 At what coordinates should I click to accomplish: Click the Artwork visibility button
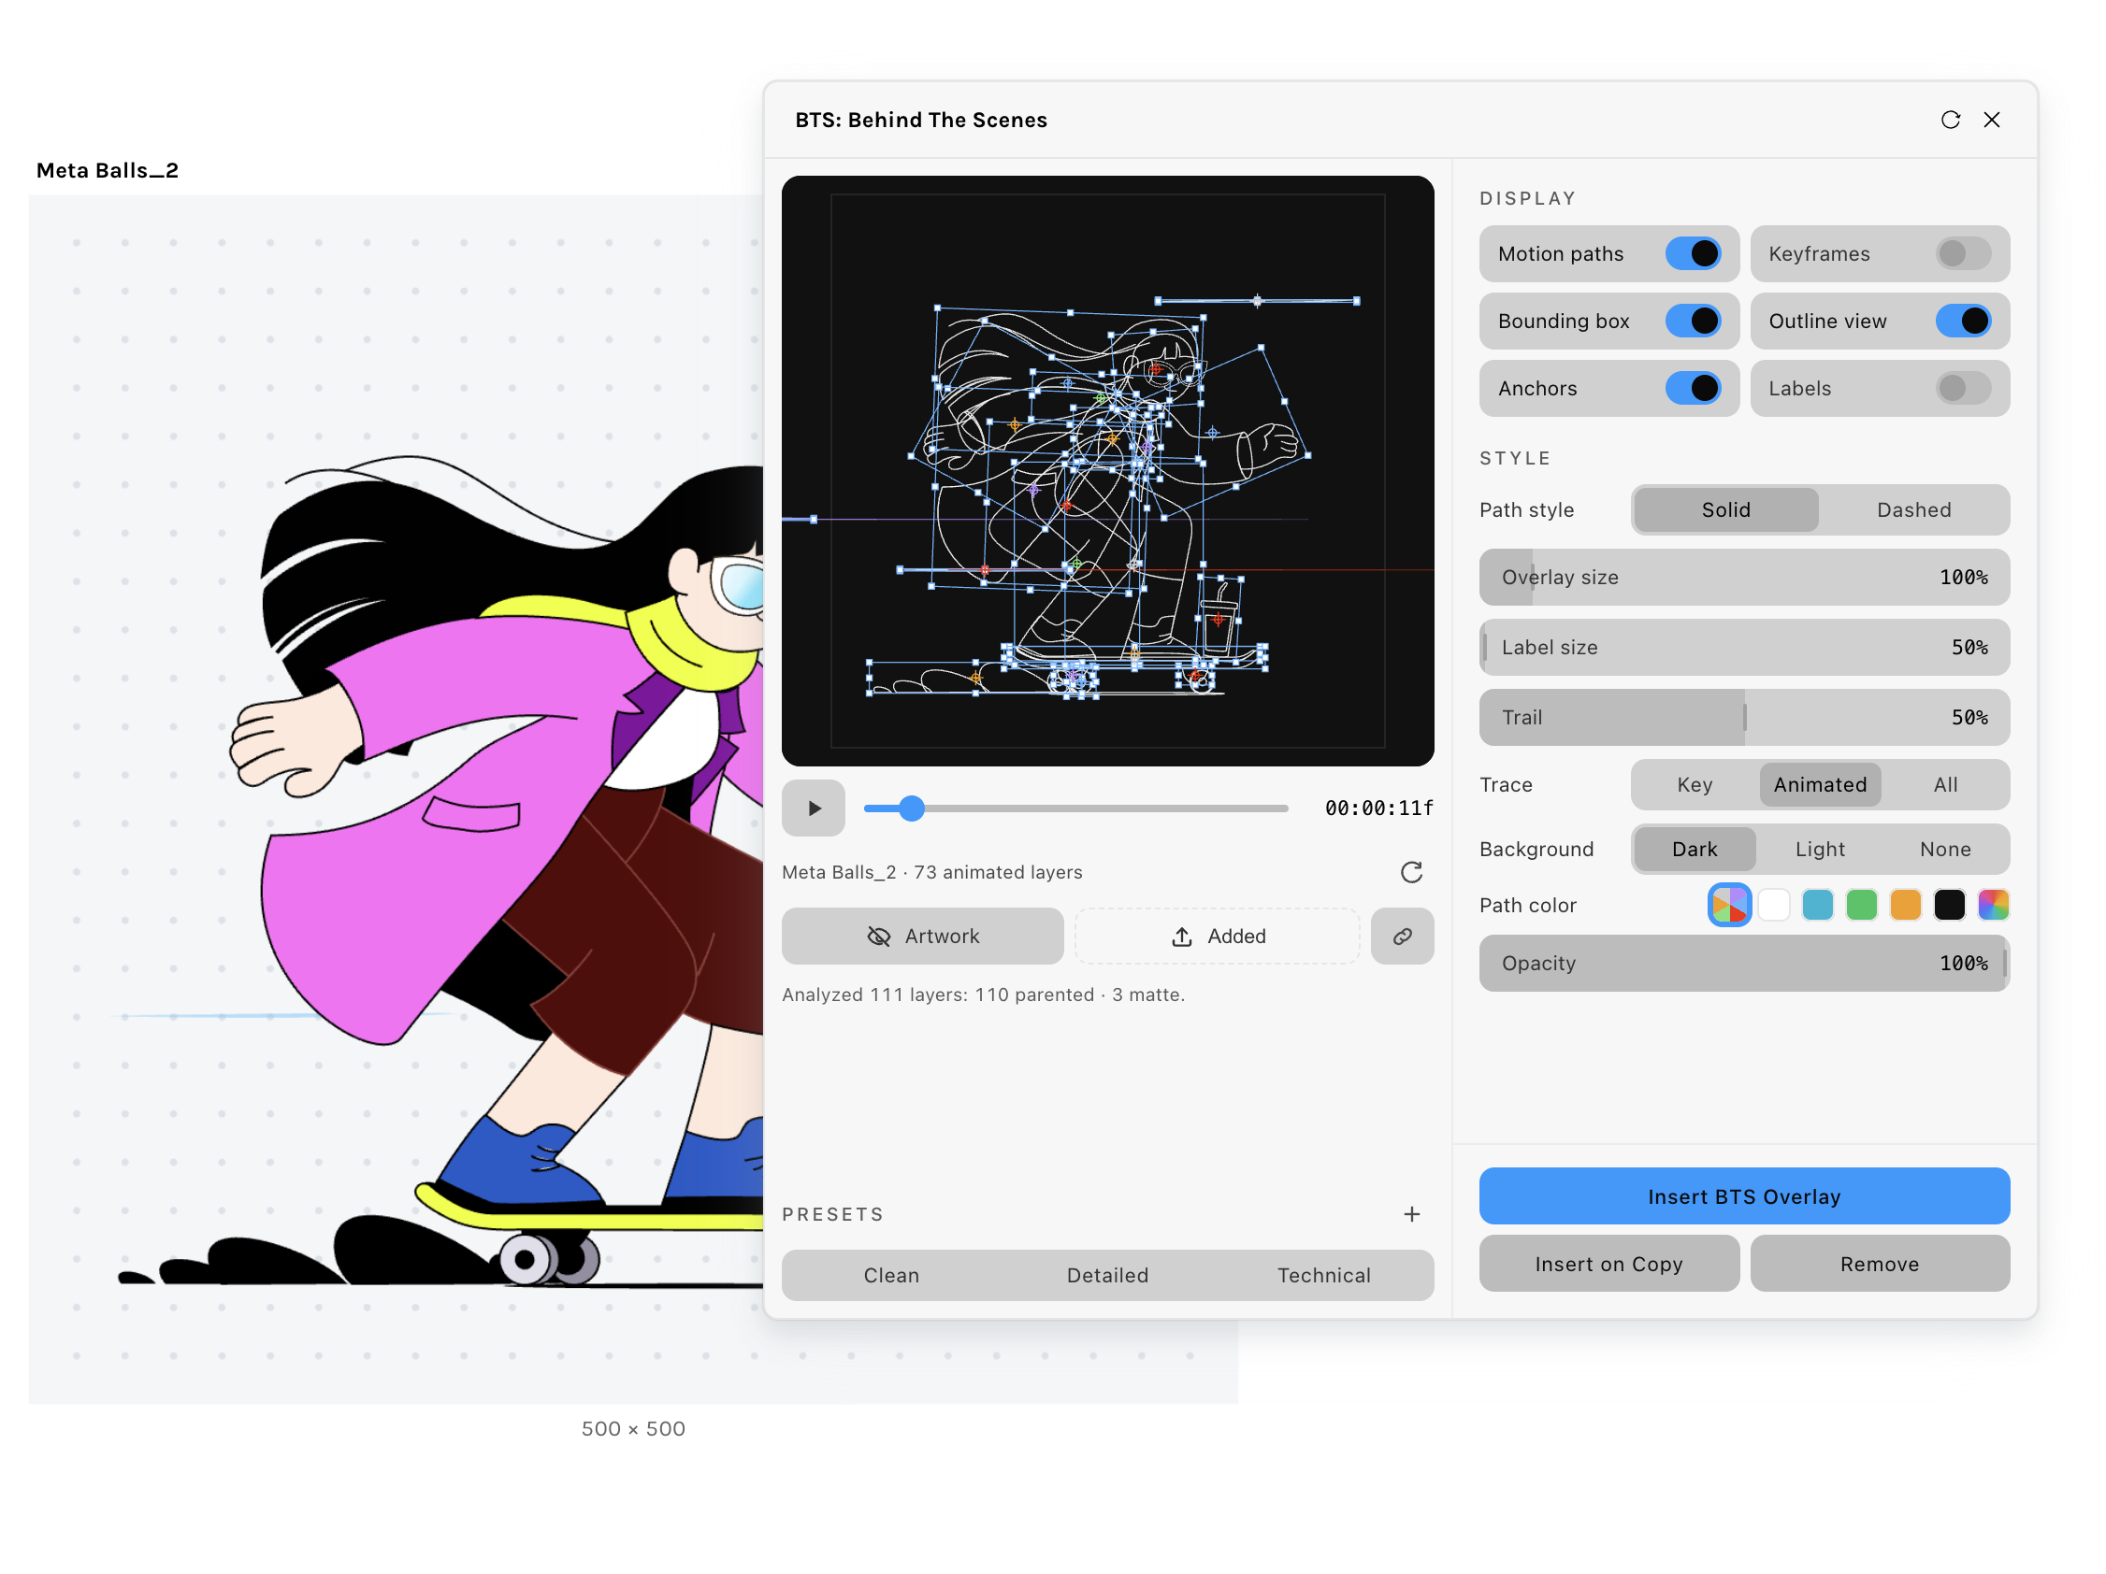pos(922,936)
